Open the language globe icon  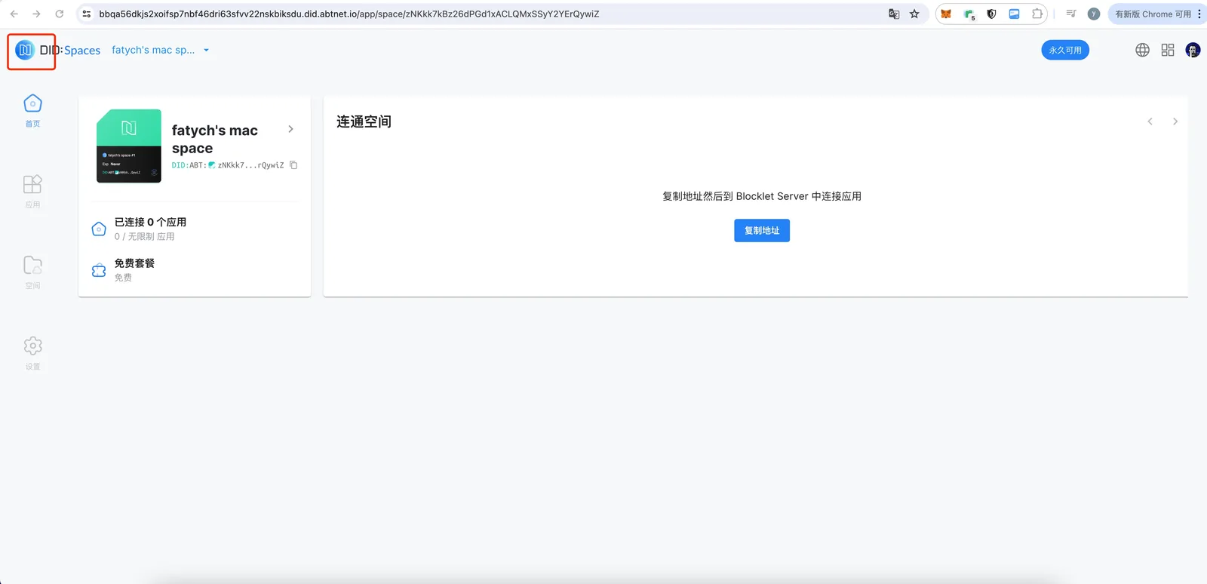[1142, 50]
